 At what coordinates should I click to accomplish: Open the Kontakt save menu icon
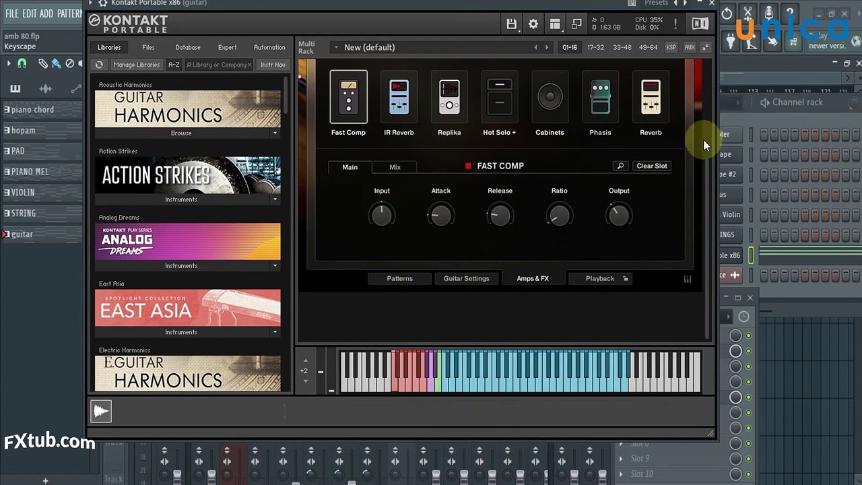click(x=511, y=24)
